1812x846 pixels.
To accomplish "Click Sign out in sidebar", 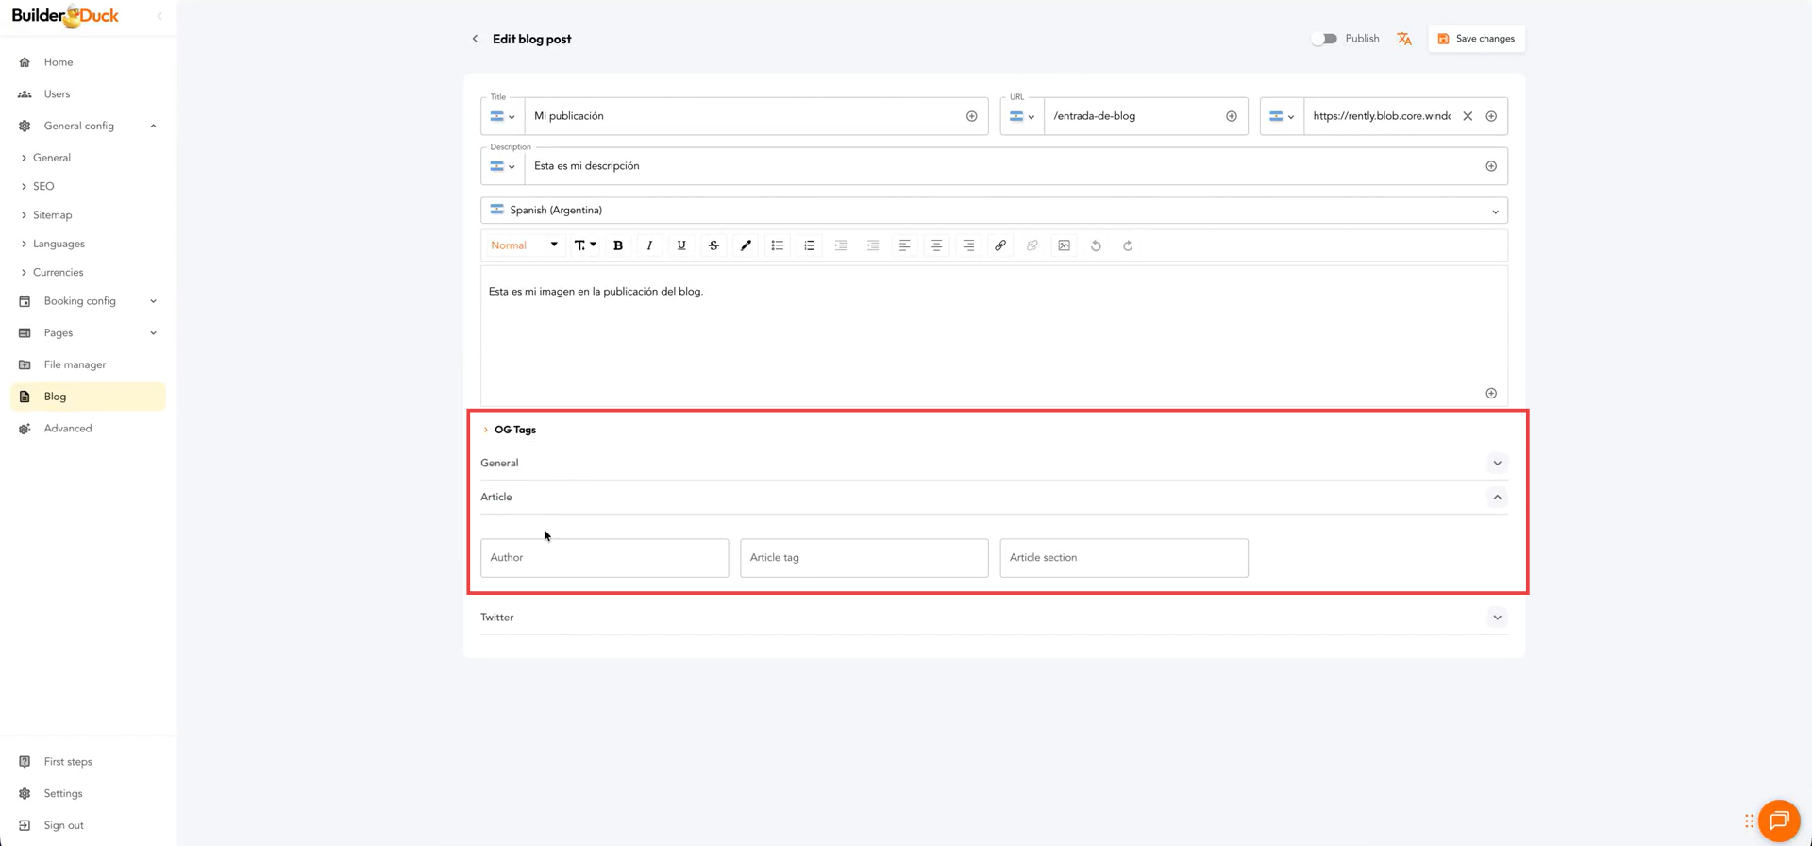I will pyautogui.click(x=63, y=825).
